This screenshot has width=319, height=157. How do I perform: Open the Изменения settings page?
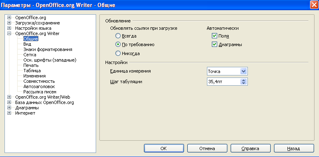pyautogui.click(x=34, y=76)
